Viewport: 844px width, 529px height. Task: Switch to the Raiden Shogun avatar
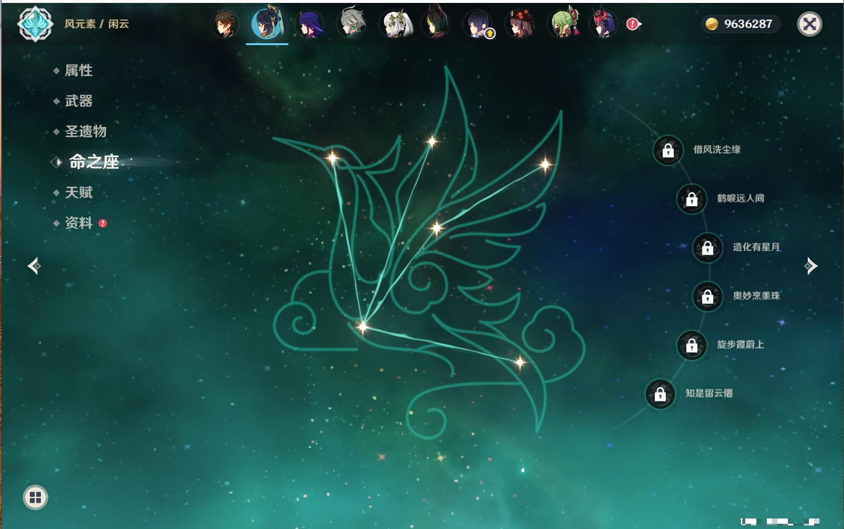coord(309,24)
